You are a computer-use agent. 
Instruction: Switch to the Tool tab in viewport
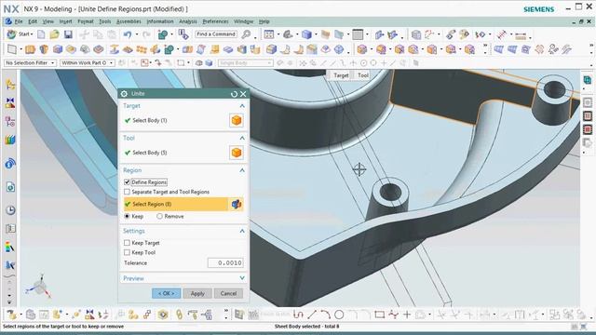pyautogui.click(x=363, y=75)
